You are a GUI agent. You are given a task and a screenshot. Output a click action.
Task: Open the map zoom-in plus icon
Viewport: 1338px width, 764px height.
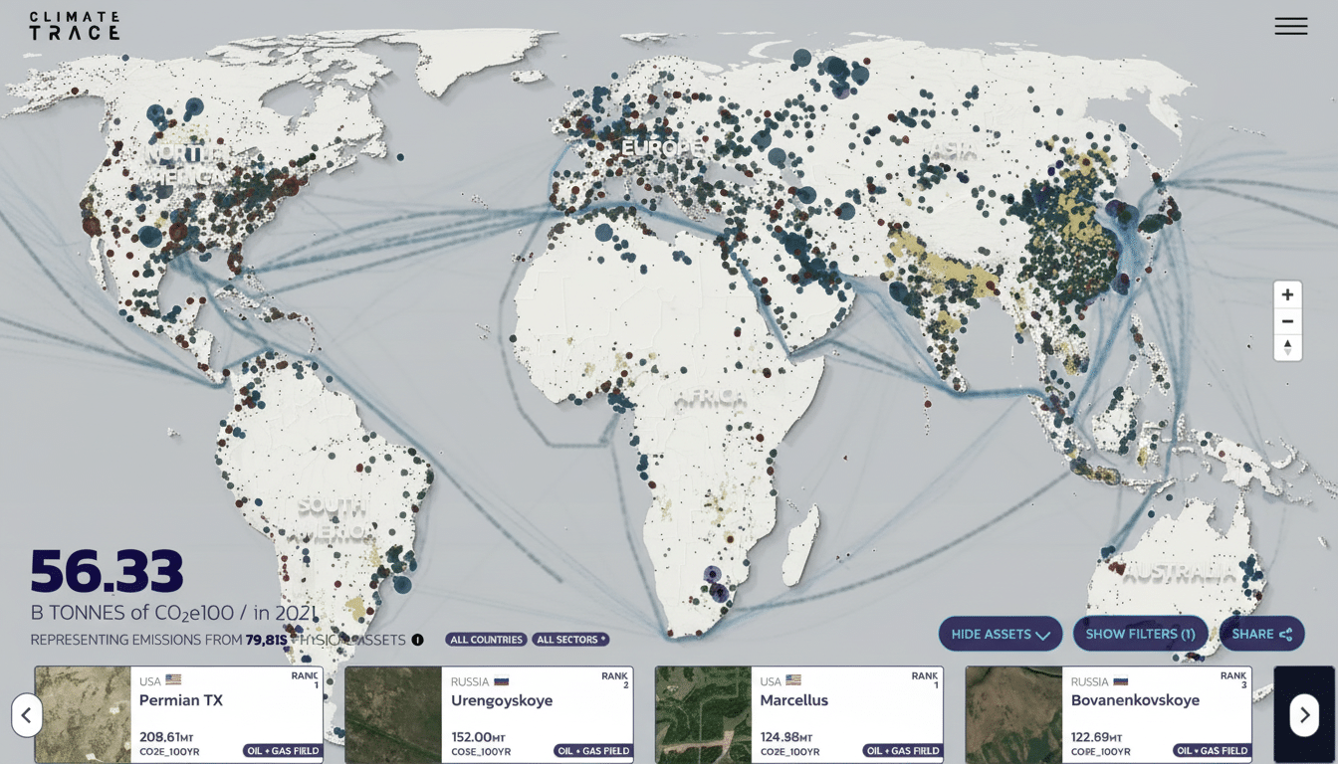[x=1287, y=293]
